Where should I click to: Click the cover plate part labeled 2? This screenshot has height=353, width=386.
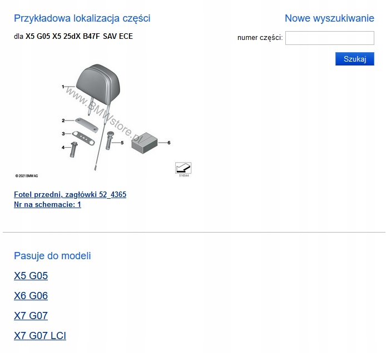point(87,125)
